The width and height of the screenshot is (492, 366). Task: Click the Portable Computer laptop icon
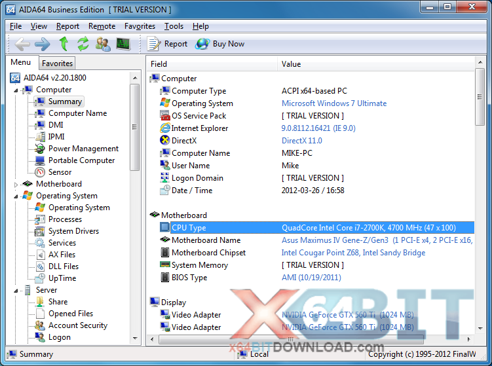point(40,160)
